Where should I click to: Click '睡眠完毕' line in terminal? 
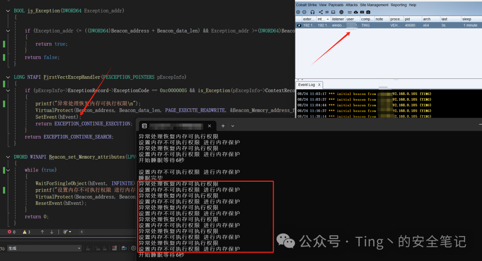point(151,178)
